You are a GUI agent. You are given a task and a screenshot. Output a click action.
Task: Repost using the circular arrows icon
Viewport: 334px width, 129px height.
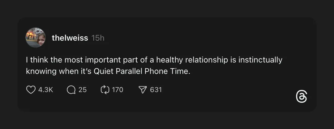(x=105, y=90)
